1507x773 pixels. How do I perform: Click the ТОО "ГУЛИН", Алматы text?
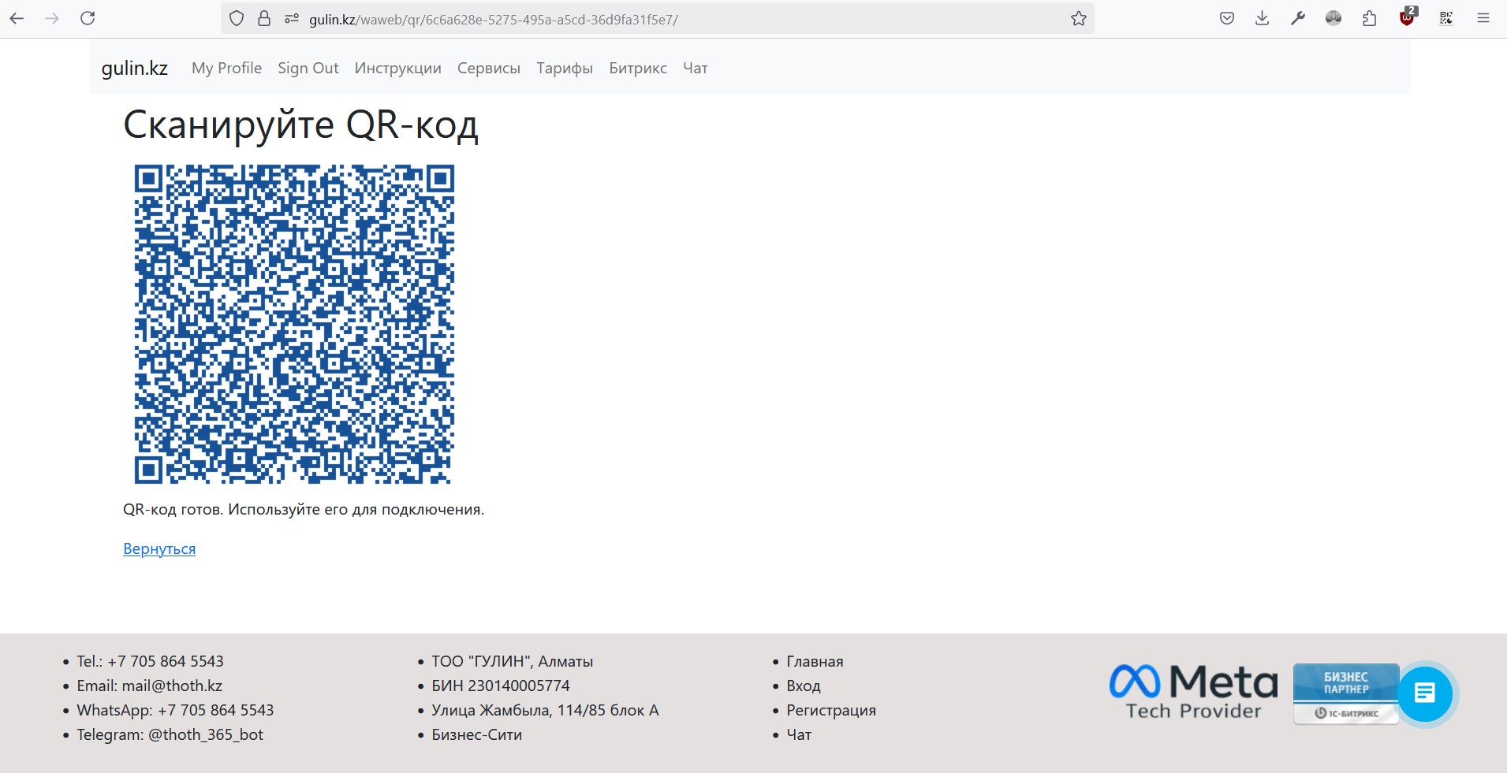pos(512,662)
